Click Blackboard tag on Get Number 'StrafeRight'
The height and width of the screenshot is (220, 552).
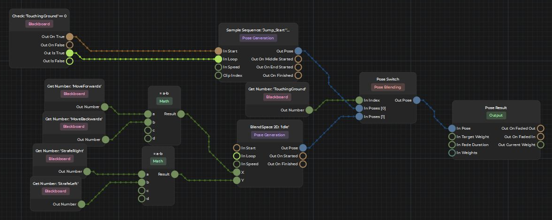click(x=59, y=159)
